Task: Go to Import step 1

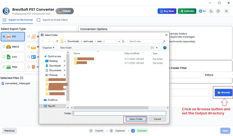Action: coord(96,131)
